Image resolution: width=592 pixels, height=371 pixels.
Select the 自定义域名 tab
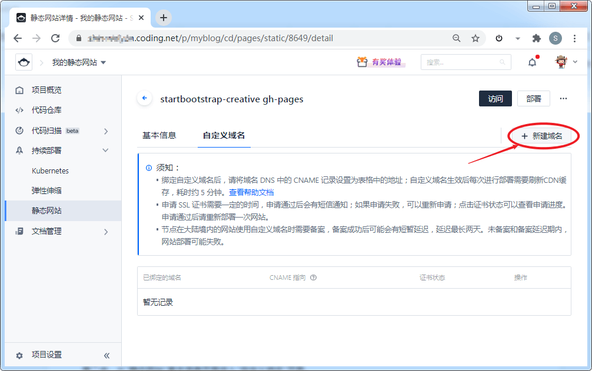(x=224, y=135)
